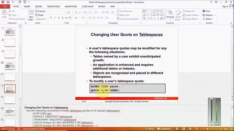
Task: Open the FILE tab
Action: 5,7
